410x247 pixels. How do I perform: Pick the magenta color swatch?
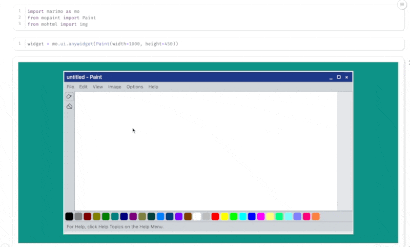pyautogui.click(x=261, y=217)
